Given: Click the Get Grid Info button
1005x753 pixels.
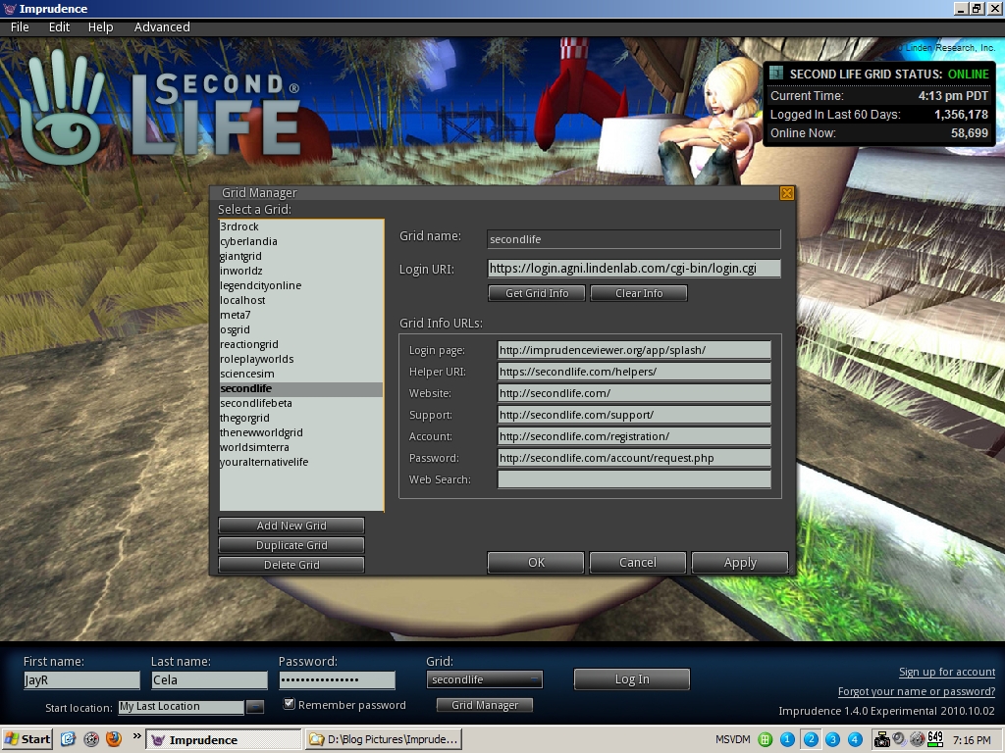Looking at the screenshot, I should 537,293.
